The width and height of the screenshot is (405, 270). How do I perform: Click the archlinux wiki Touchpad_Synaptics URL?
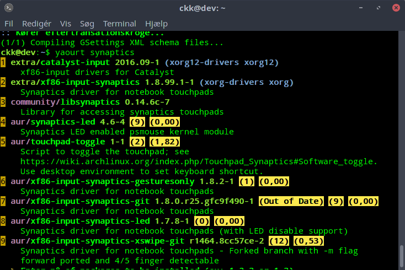click(x=199, y=161)
